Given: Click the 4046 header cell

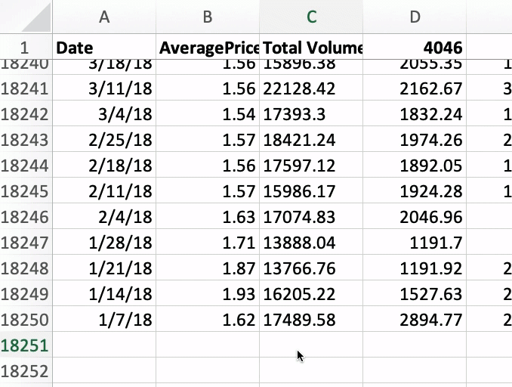Looking at the screenshot, I should (x=415, y=48).
